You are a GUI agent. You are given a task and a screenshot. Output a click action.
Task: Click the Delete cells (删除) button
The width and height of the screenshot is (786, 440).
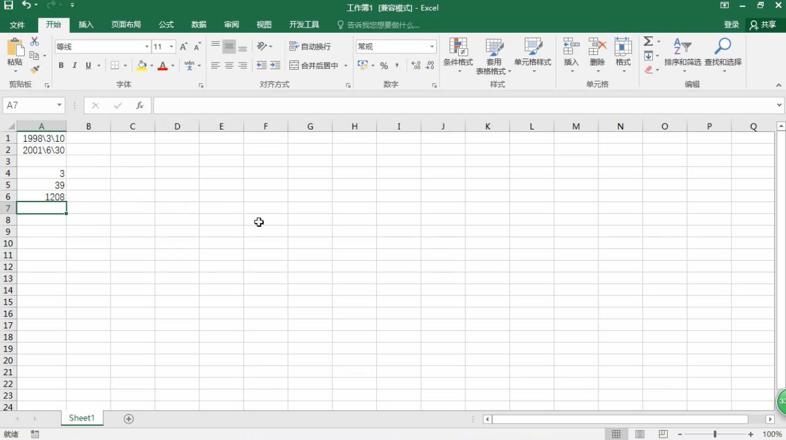(x=597, y=56)
